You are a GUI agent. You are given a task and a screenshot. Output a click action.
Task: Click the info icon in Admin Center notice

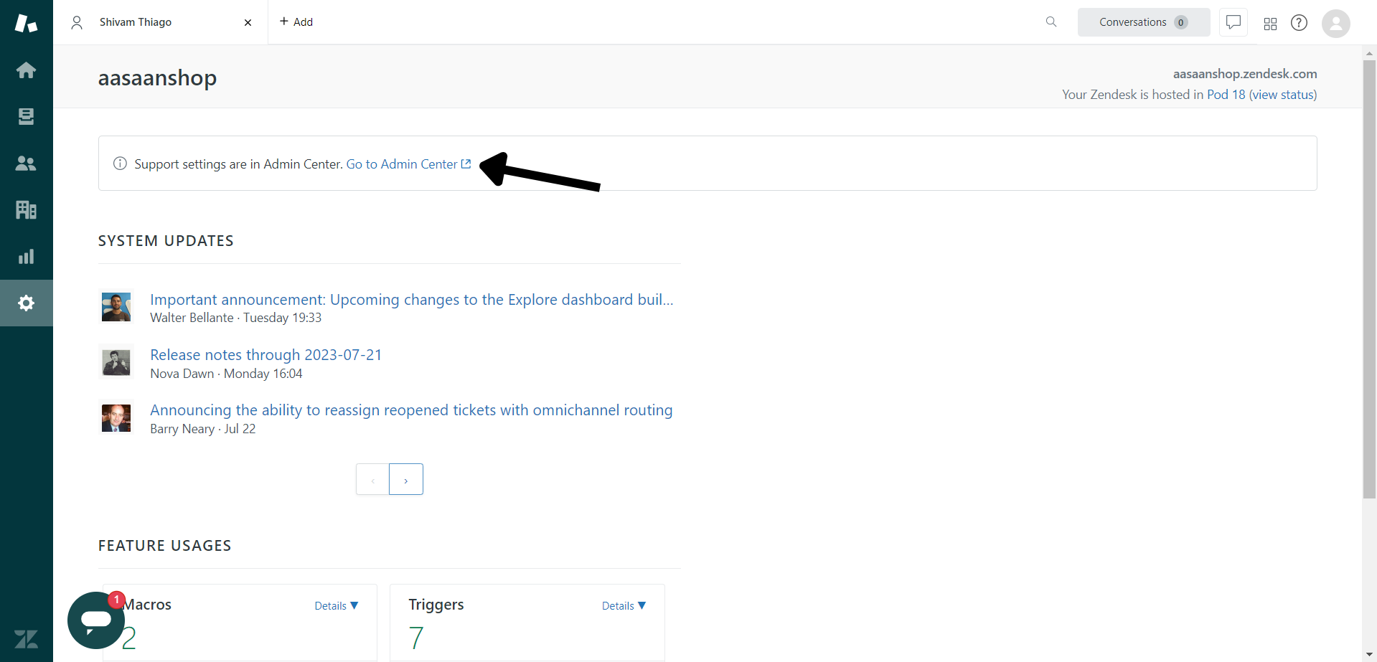click(120, 164)
